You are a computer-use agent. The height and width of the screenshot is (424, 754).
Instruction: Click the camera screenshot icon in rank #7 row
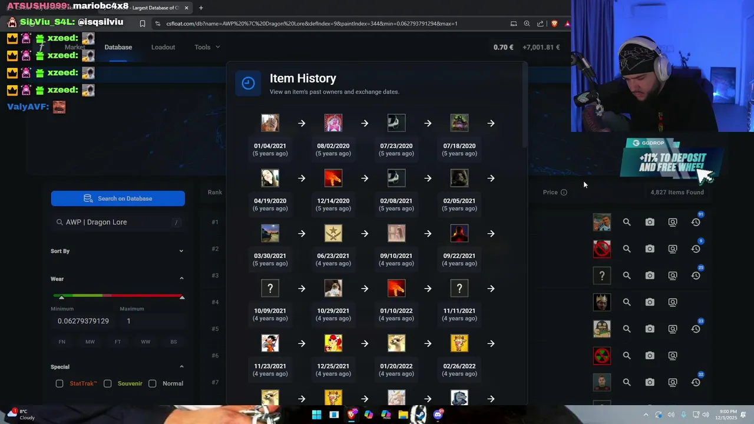pyautogui.click(x=650, y=382)
